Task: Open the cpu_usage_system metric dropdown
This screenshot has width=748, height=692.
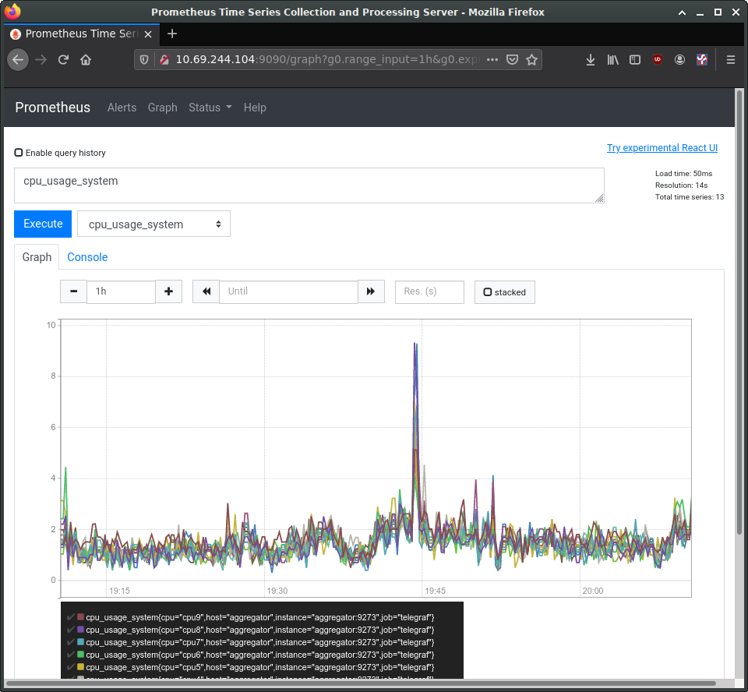Action: pyautogui.click(x=153, y=224)
